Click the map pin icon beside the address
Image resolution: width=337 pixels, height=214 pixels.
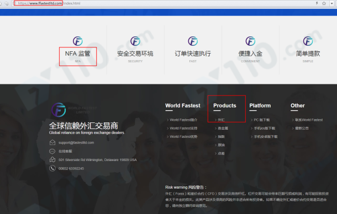coord(52,160)
